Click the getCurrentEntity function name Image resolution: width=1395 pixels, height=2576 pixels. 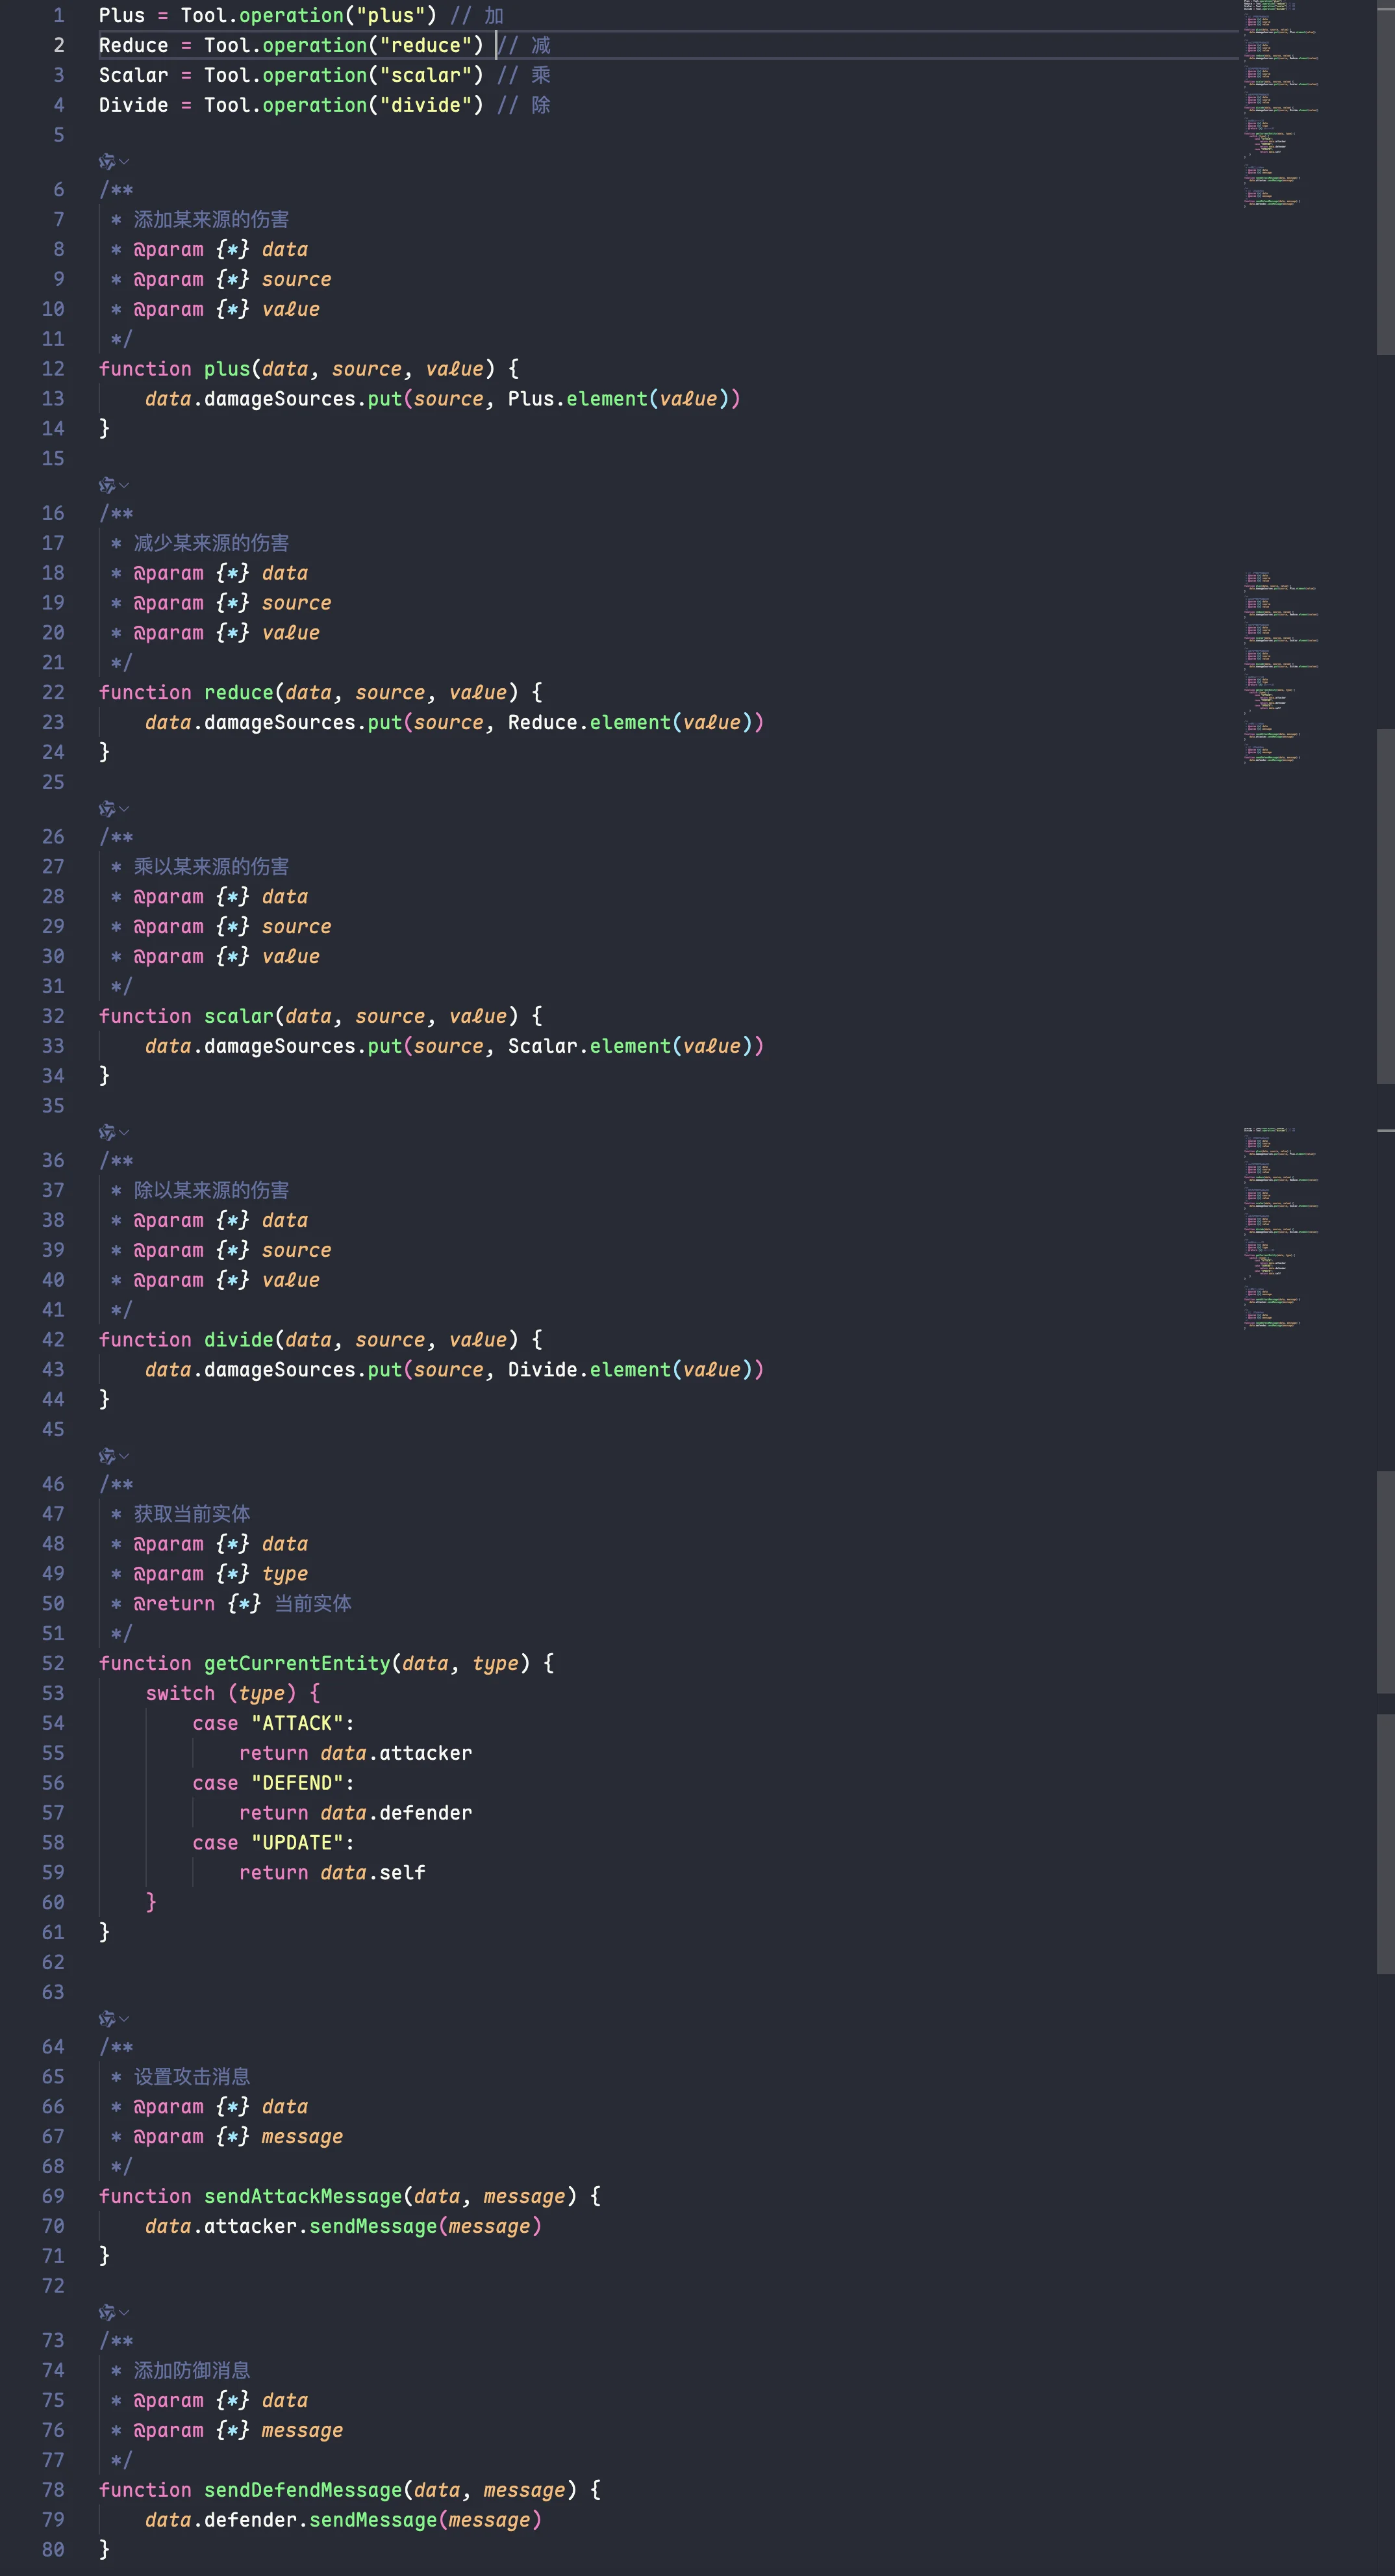click(x=297, y=1663)
